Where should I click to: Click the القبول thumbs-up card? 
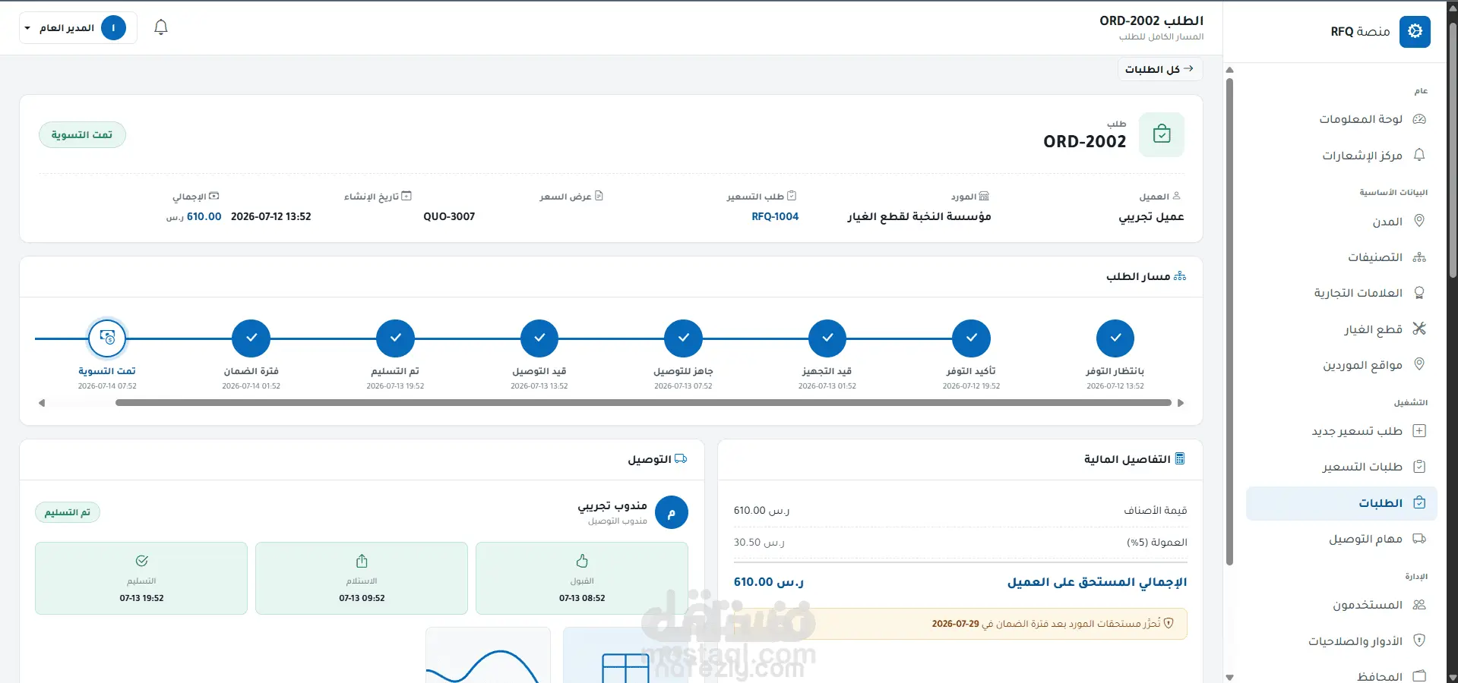click(x=582, y=578)
